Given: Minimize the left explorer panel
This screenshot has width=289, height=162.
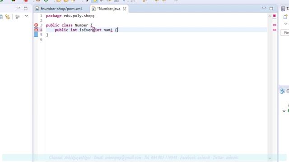Looking at the screenshot, I should click(x=18, y=8).
